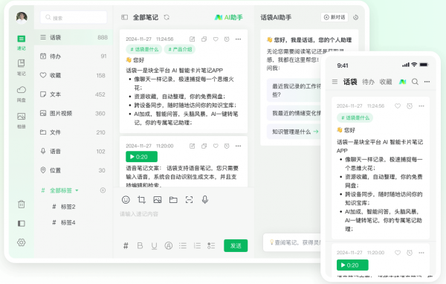Open AI assistant chat history clock icon
Screen dimensions: 446x284
(x=355, y=17)
